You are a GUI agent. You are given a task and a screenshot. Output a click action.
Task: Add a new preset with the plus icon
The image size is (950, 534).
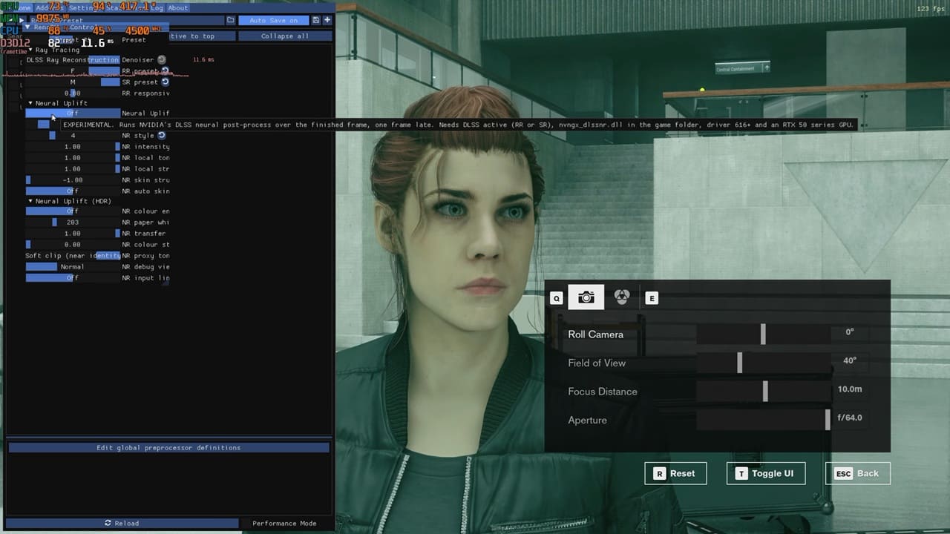pos(327,20)
